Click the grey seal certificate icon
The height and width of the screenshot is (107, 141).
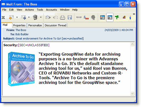click(x=93, y=18)
